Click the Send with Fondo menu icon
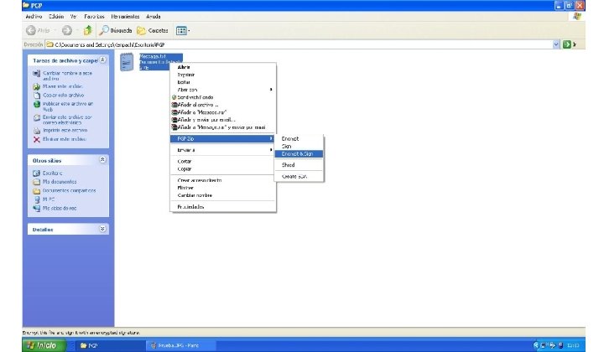The width and height of the screenshot is (604, 352). click(x=174, y=97)
